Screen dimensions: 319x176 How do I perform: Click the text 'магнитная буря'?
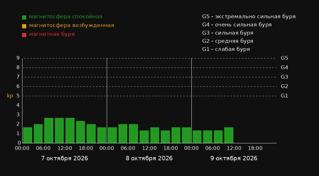click(52, 34)
